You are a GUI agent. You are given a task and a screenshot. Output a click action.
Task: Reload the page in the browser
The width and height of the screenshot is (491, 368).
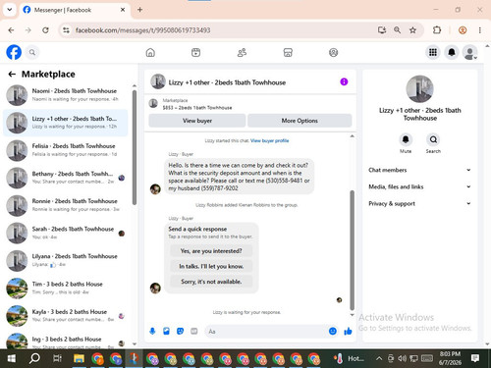45,30
